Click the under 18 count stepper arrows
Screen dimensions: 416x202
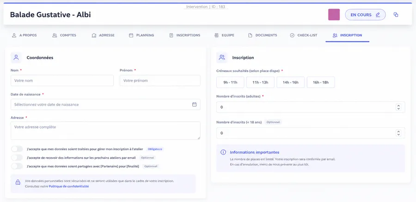tap(398, 133)
